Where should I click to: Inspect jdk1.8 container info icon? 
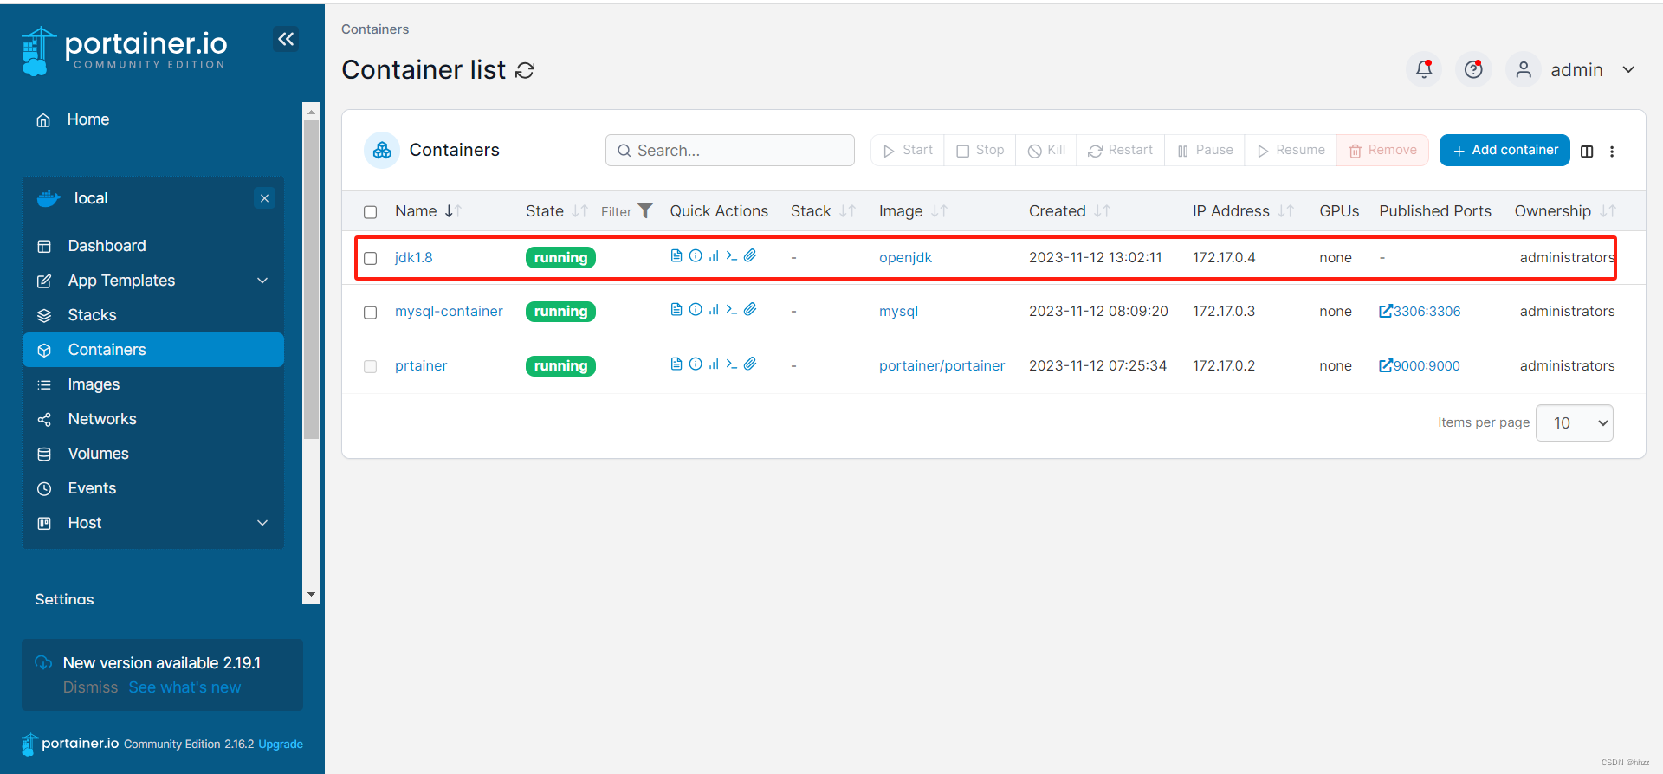[x=696, y=255]
